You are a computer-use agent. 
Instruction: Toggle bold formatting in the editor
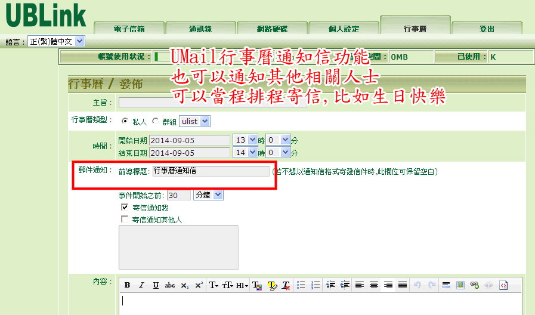pos(127,285)
